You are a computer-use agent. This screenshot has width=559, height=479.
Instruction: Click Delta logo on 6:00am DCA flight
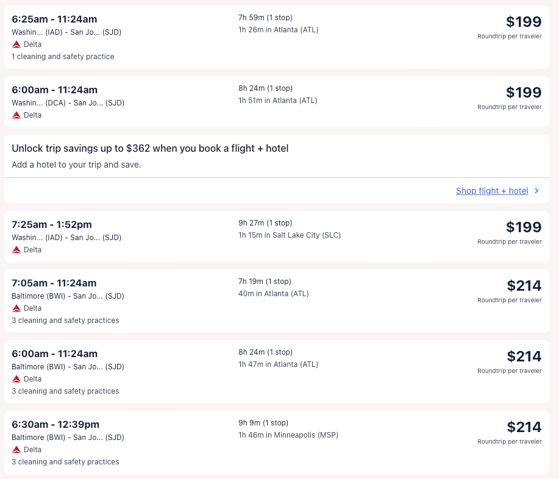pos(16,115)
